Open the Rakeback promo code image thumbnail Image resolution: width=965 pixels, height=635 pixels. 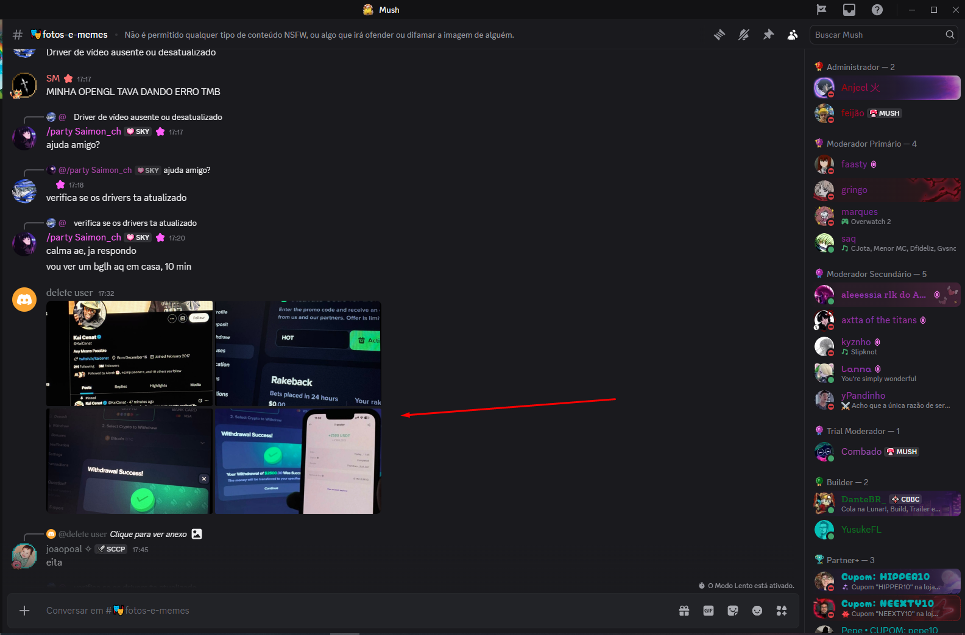[298, 353]
